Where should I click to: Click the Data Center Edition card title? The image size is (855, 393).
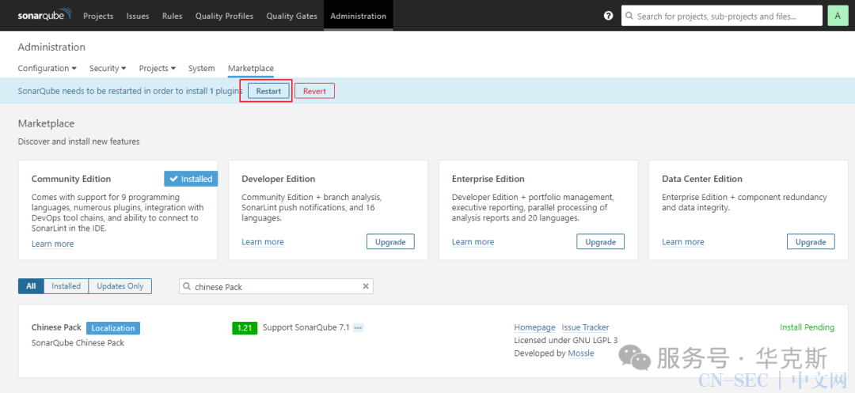coord(702,179)
